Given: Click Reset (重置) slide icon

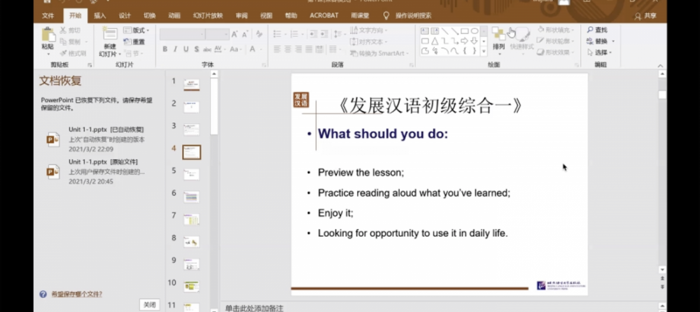Looking at the screenshot, I should [127, 41].
